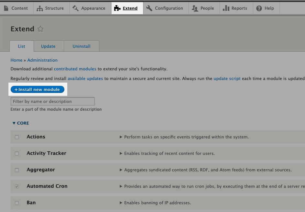Click the People icon
The image size is (305, 212).
click(x=194, y=8)
